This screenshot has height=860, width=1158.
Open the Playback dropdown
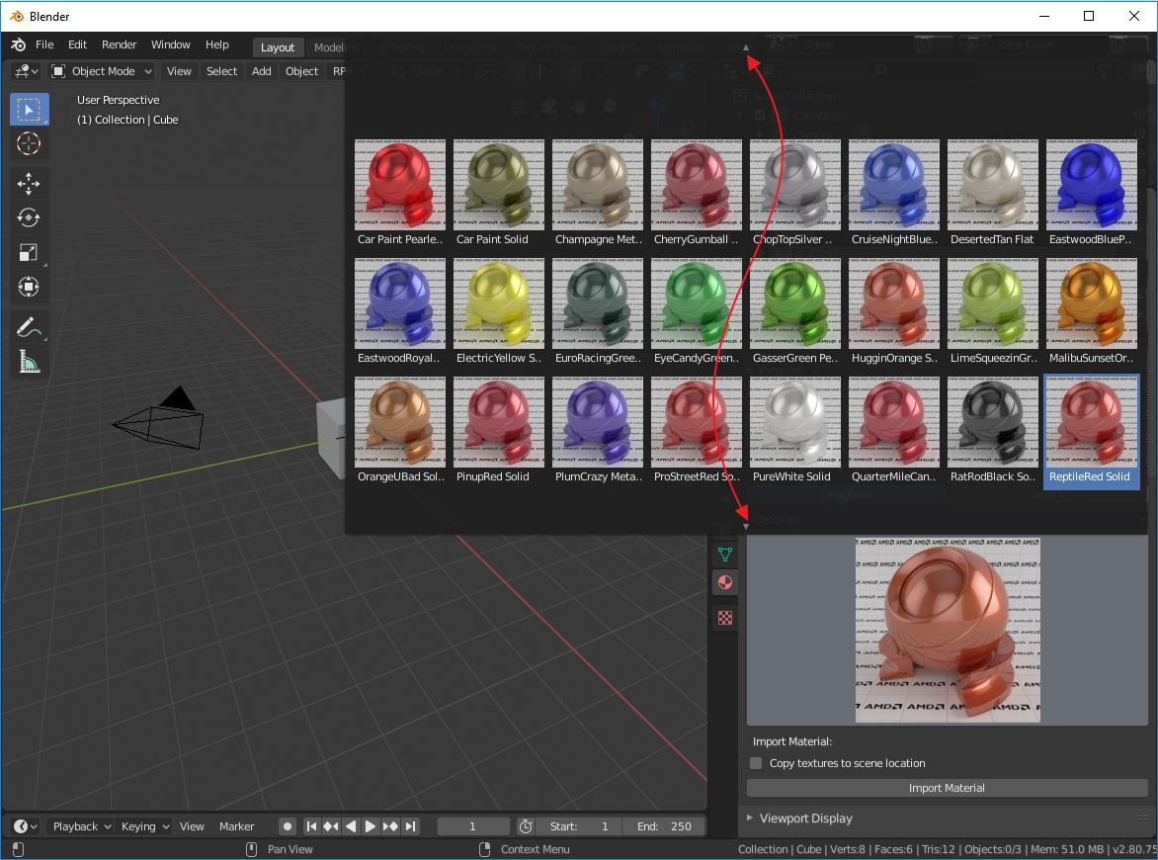tap(80, 826)
